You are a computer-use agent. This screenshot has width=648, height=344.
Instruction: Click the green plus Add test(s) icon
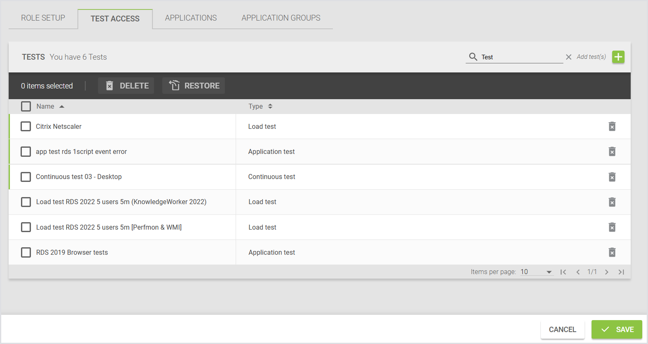click(x=618, y=57)
